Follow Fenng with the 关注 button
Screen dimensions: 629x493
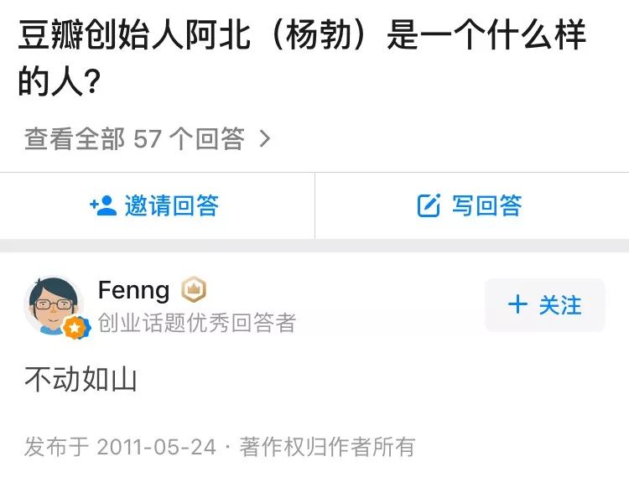pyautogui.click(x=544, y=305)
